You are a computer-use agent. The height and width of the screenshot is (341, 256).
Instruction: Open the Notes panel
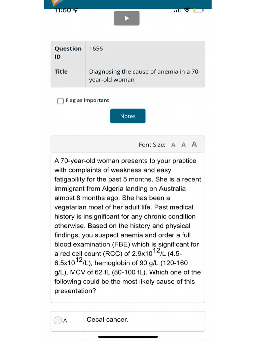[x=128, y=116]
